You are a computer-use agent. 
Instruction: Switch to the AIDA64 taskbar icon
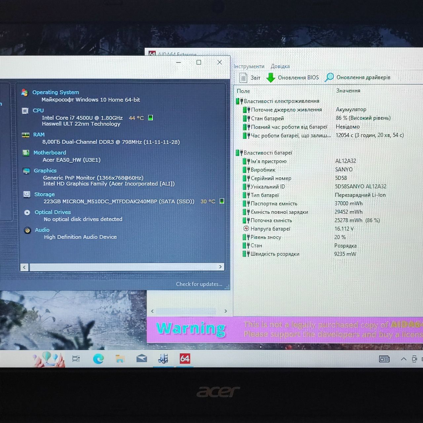185,359
